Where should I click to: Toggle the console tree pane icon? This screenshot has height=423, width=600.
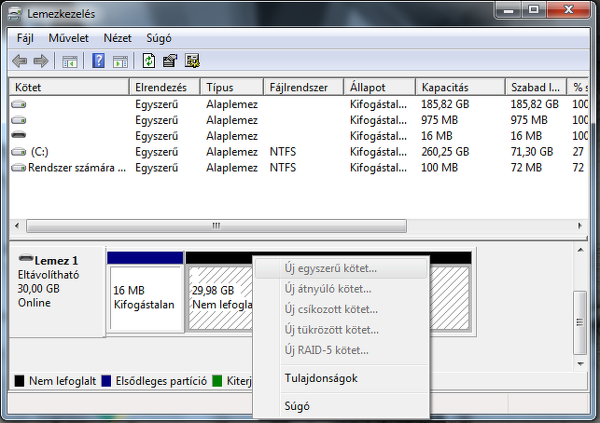click(x=70, y=61)
